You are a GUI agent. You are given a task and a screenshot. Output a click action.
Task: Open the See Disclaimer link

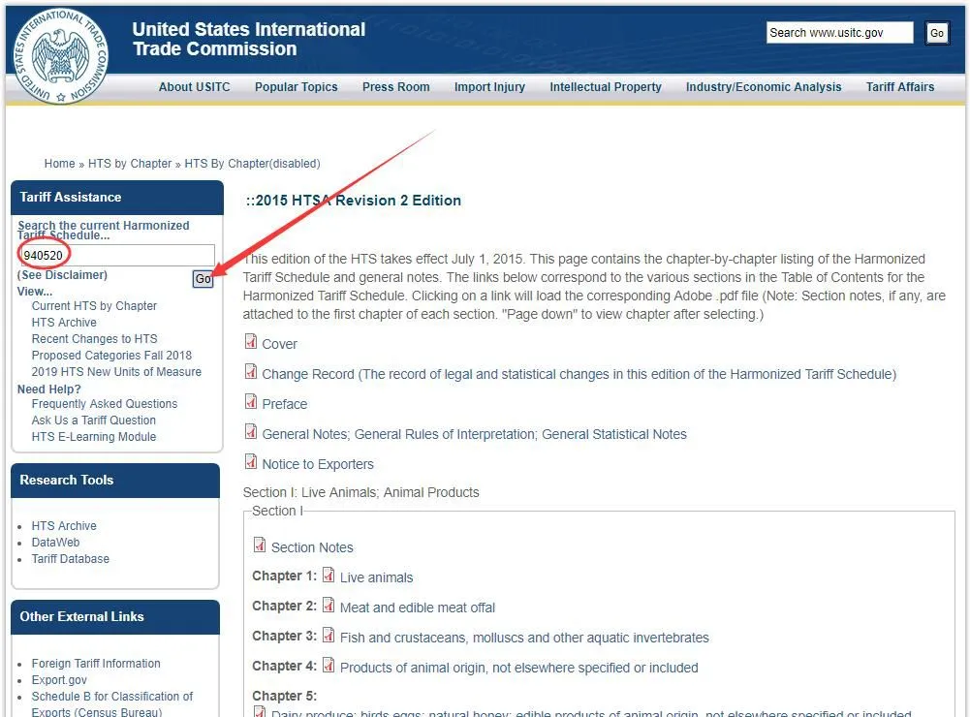tap(62, 274)
